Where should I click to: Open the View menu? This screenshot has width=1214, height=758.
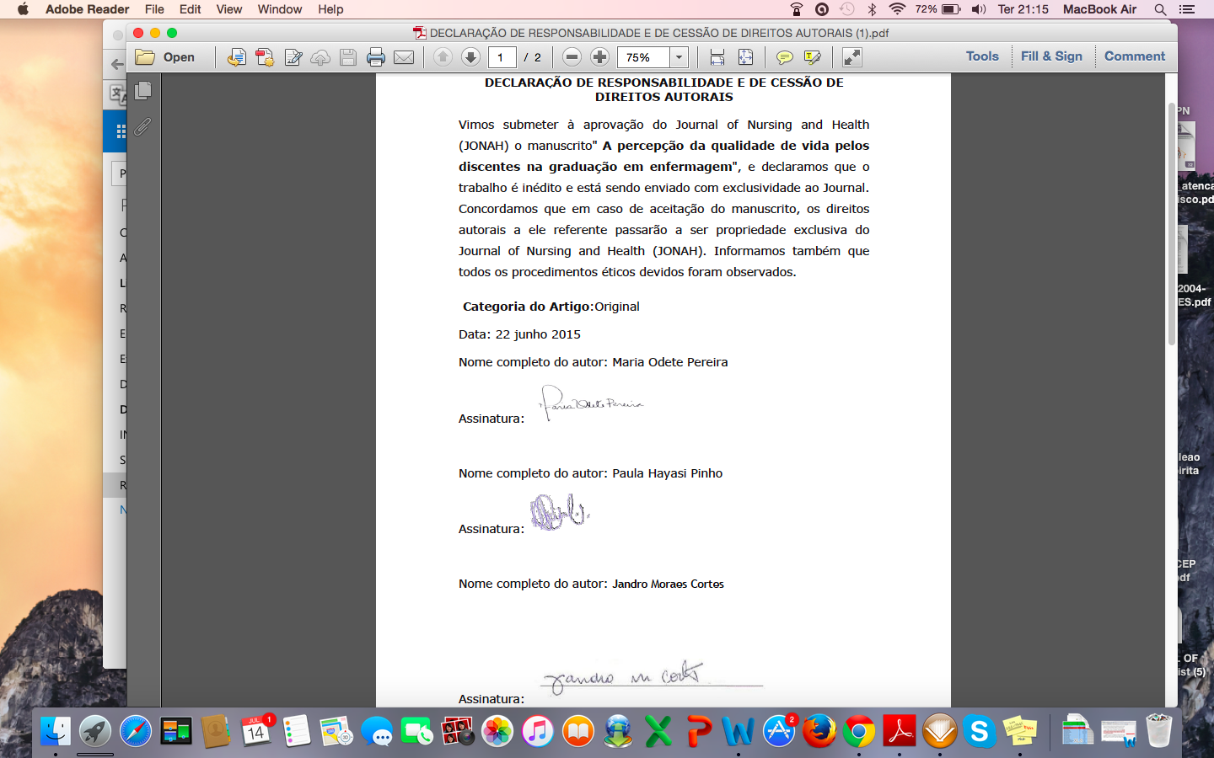tap(228, 9)
